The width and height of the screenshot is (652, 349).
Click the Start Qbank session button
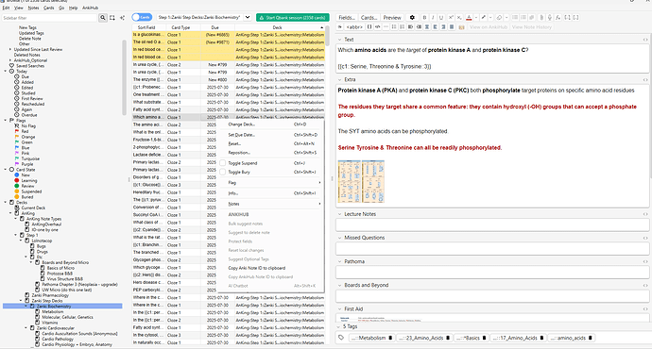pos(293,17)
